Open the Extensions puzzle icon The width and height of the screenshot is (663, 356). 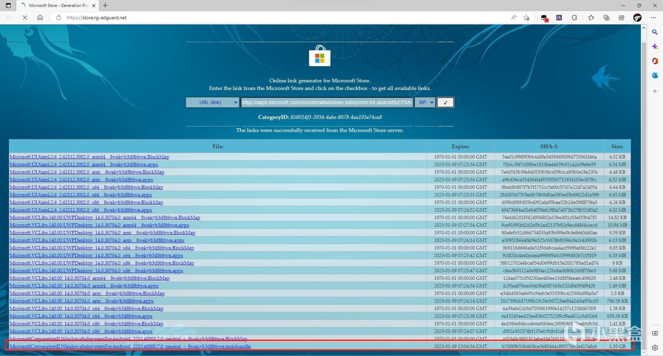coord(574,18)
